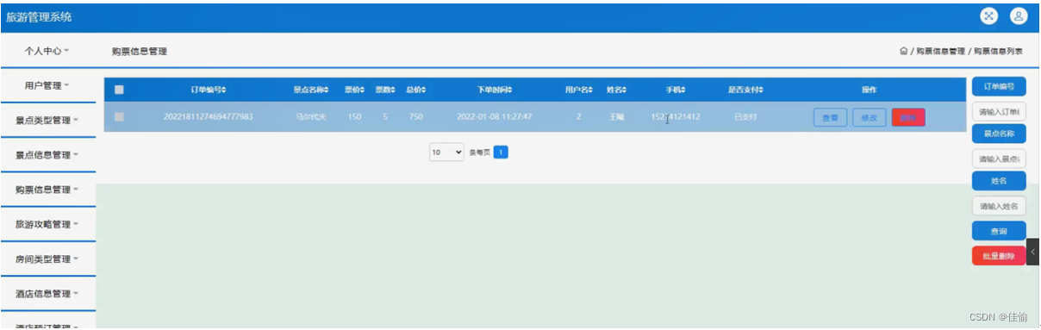Open the rows-per-page dropdown showing 10
This screenshot has width=1041, height=330.
[x=447, y=152]
